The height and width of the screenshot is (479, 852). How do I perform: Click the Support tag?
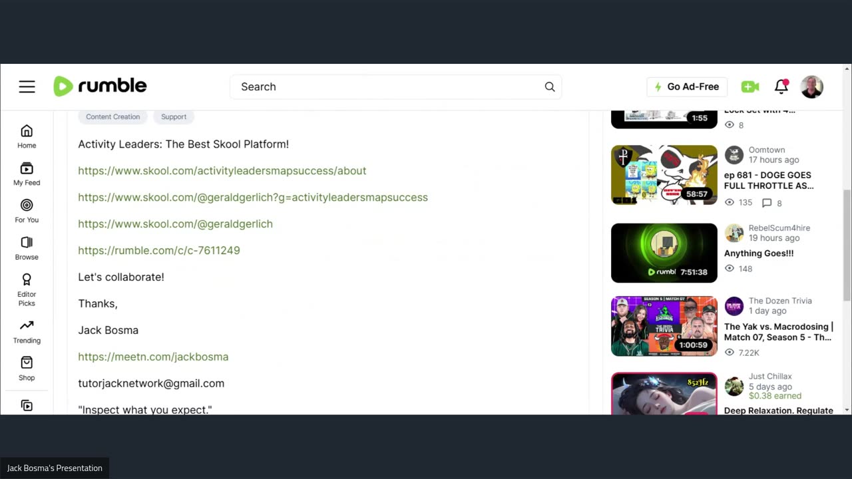[174, 116]
